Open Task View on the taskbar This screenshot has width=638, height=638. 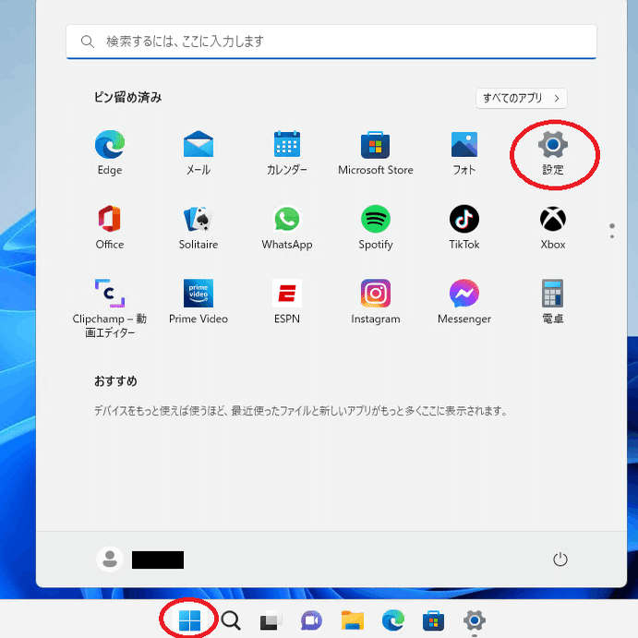271,620
